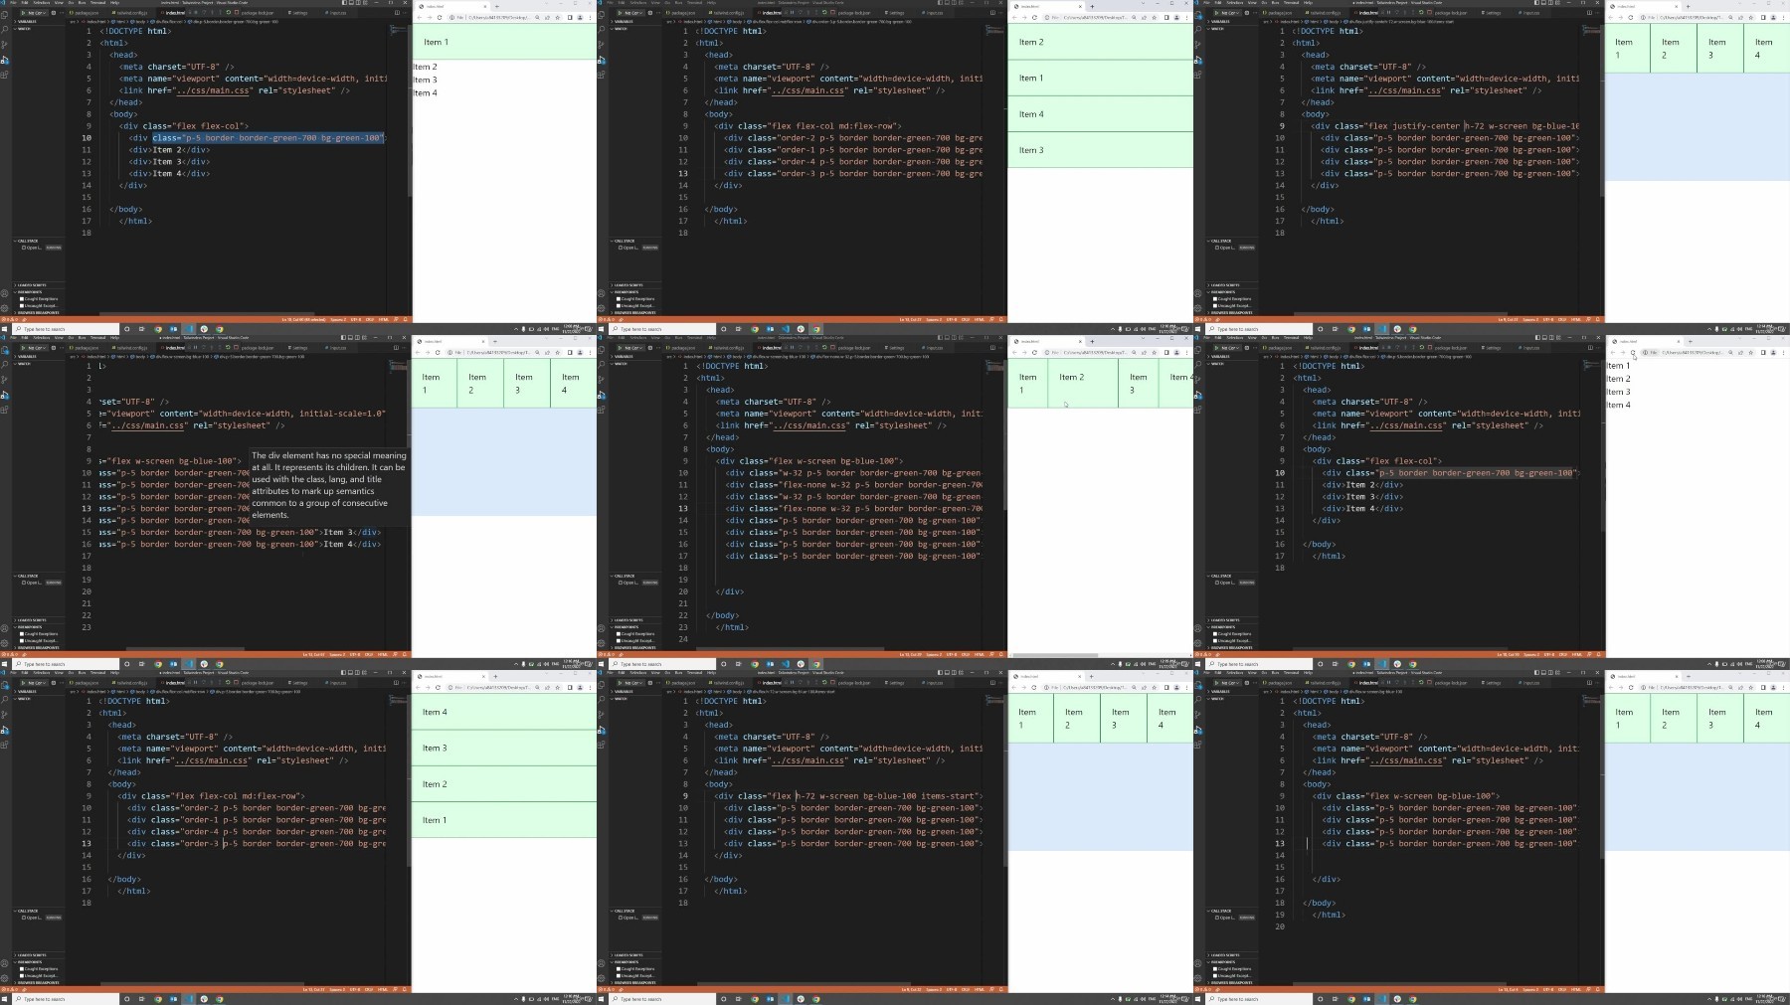
Task: Open Explorer icon in bottom-right VS Code activity bar
Action: (1198, 685)
